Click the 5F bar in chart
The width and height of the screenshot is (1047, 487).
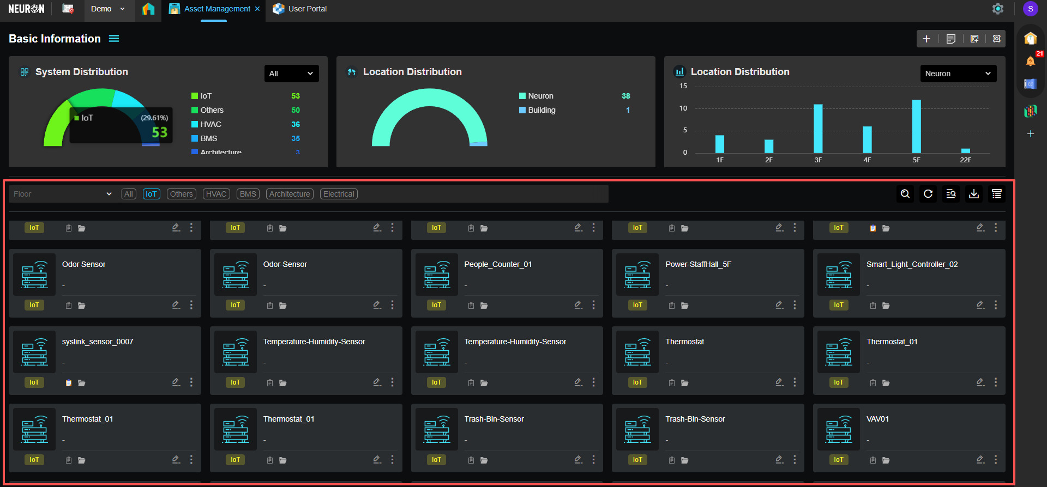[x=917, y=126]
